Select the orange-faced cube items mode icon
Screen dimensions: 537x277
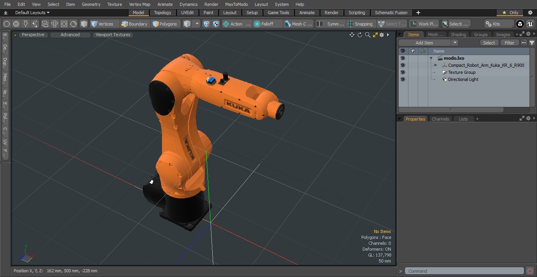click(187, 24)
